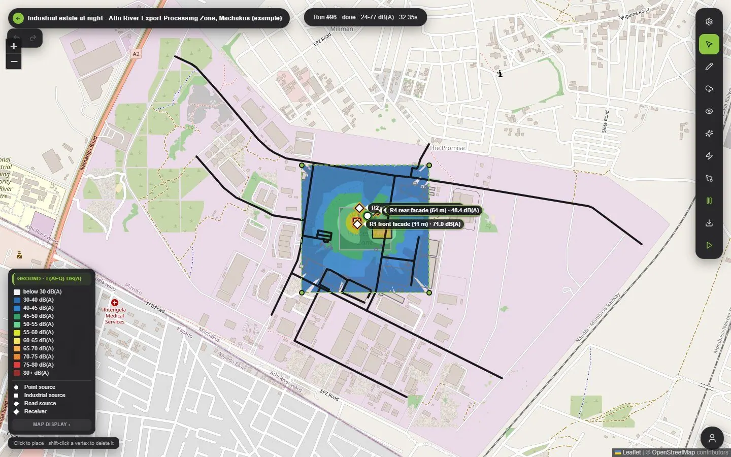Click the Road source legend entry
The image size is (731, 457).
click(x=35, y=404)
